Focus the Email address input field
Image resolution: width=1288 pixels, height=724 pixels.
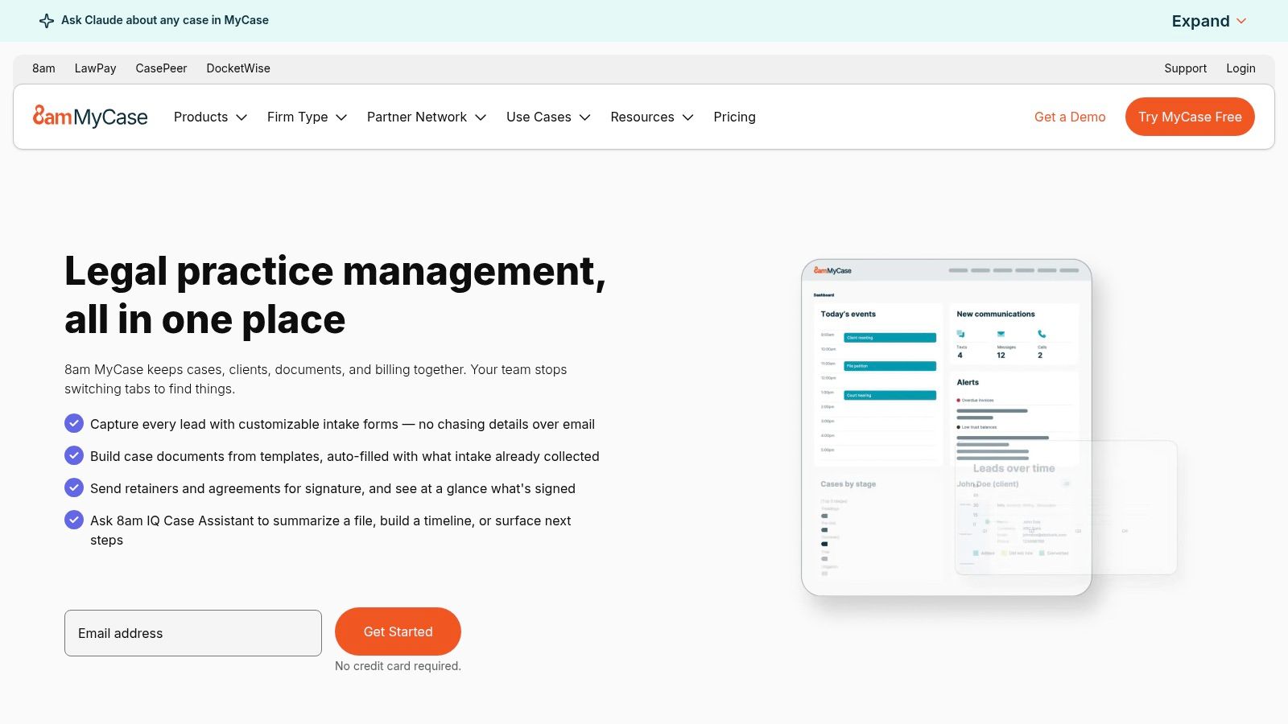(x=193, y=633)
